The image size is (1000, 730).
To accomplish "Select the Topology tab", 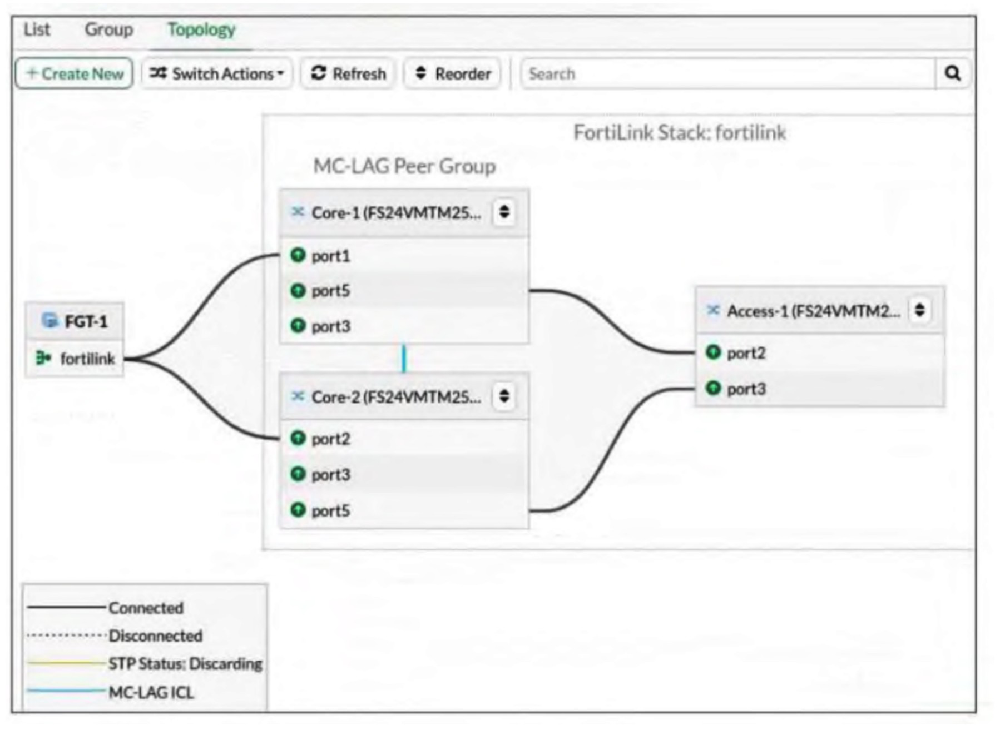I will coord(201,29).
